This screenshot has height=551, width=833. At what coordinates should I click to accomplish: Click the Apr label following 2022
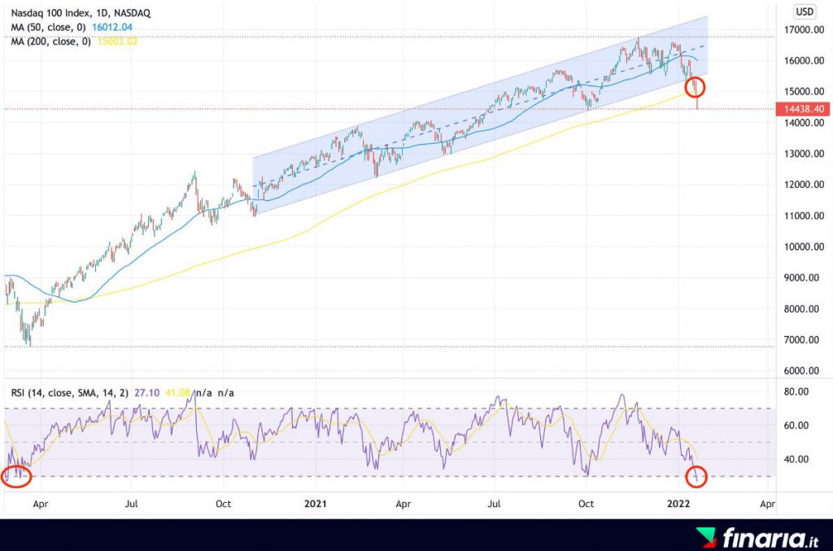tap(767, 503)
